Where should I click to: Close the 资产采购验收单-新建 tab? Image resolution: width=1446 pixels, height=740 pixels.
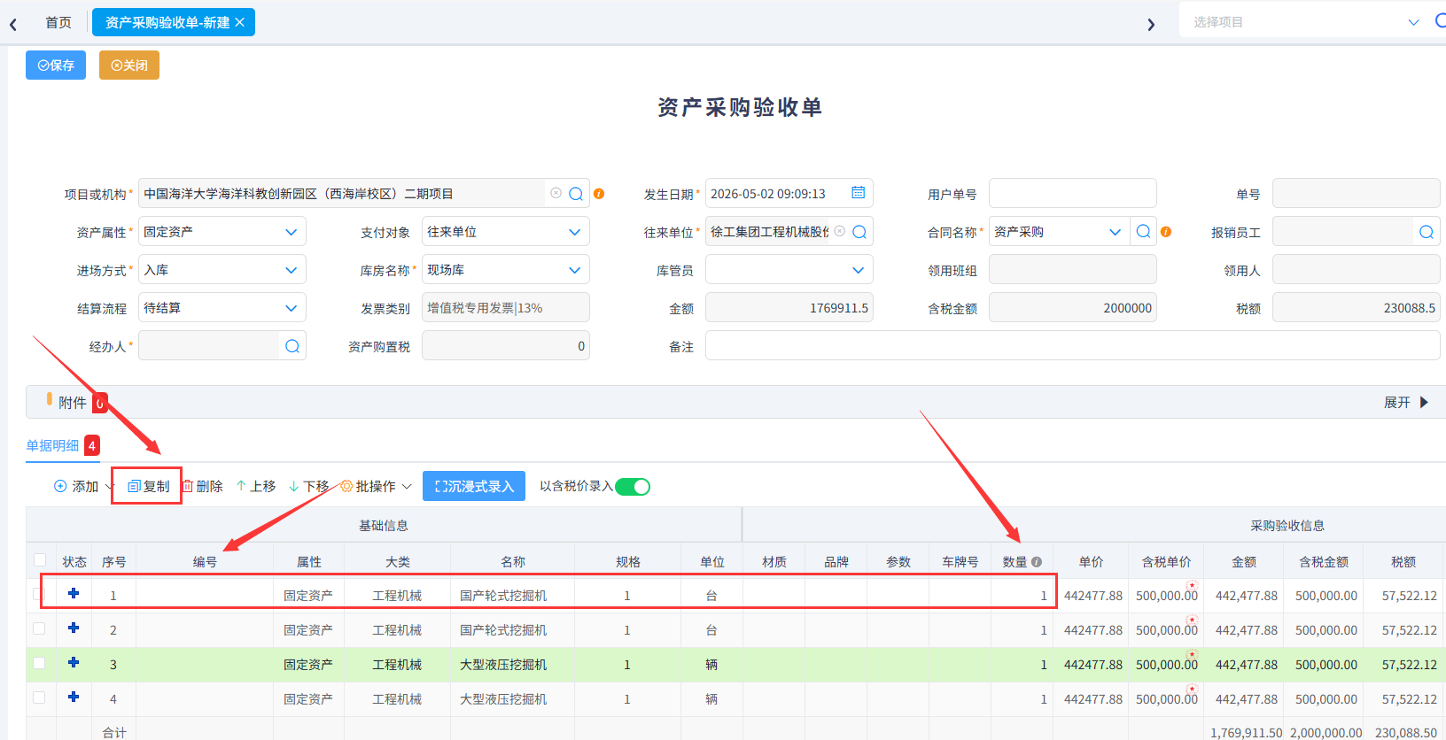[x=239, y=22]
